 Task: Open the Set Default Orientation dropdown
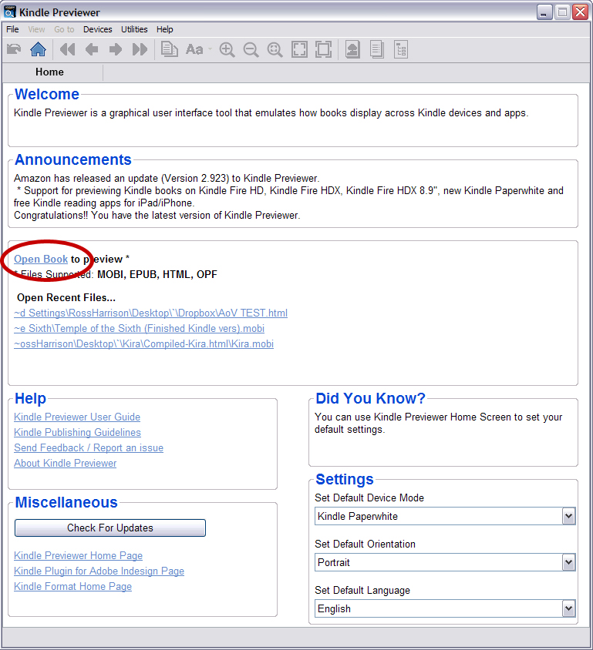568,562
